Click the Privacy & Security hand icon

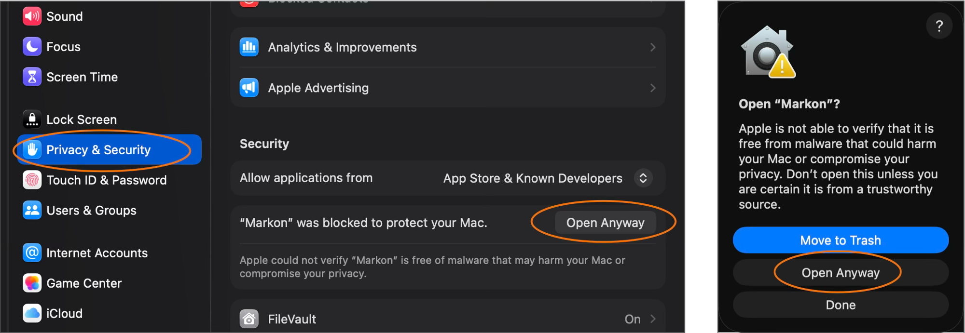coord(32,150)
